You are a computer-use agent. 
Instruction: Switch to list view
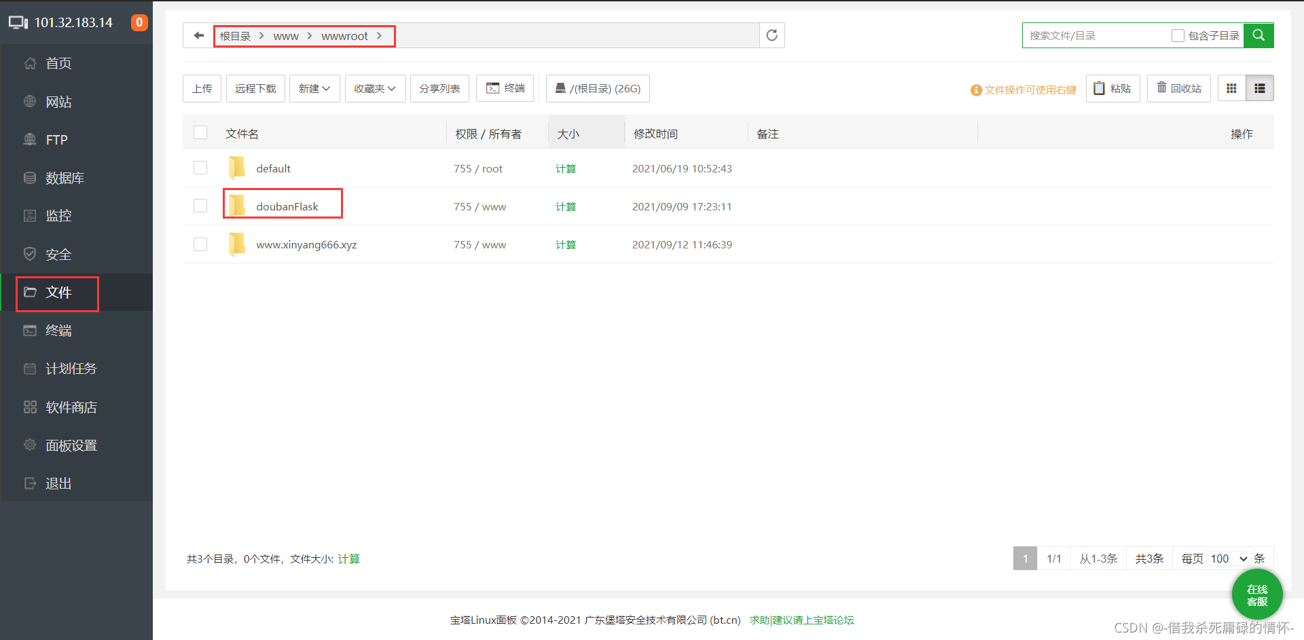point(1260,88)
